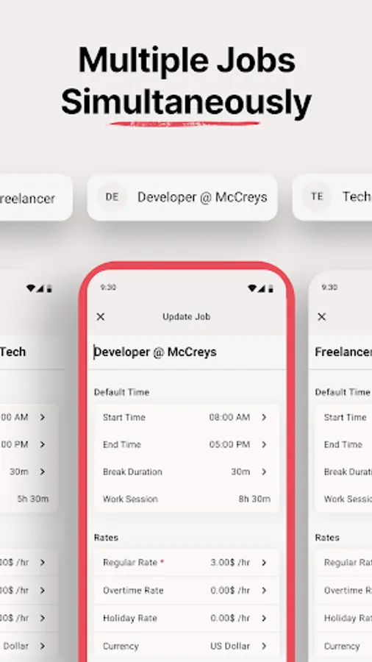Edit the Developer @ McCreys job name field
Screen dimensions: 372x662
point(187,352)
